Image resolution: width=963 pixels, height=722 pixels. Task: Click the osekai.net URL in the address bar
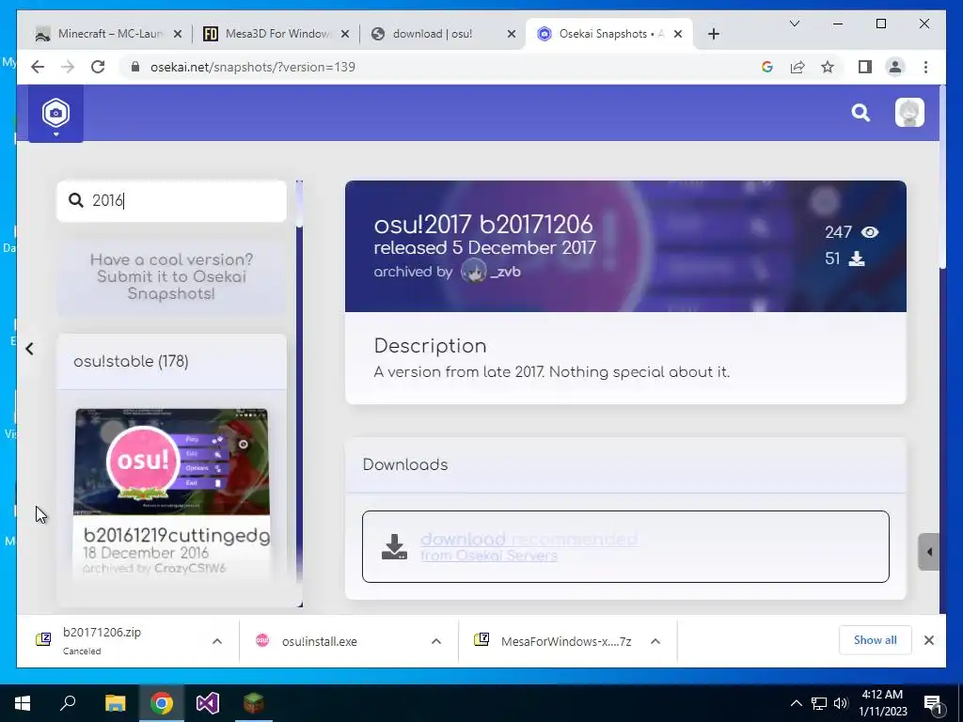[252, 67]
